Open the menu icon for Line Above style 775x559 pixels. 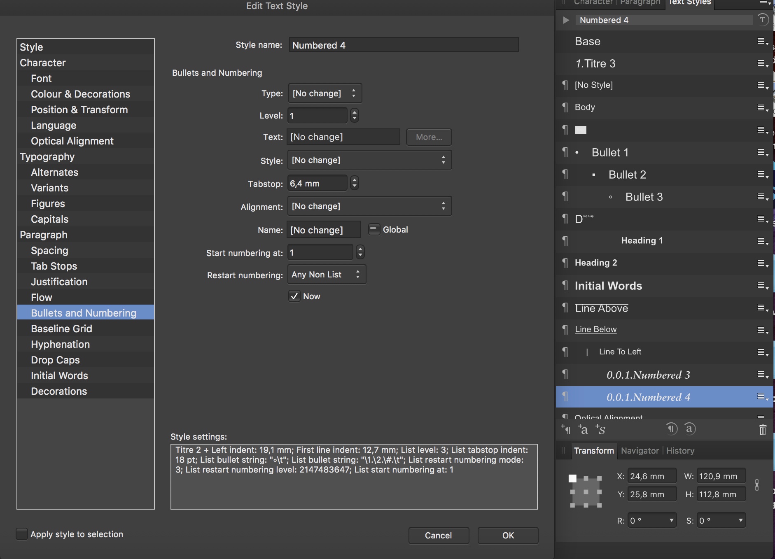pyautogui.click(x=763, y=308)
